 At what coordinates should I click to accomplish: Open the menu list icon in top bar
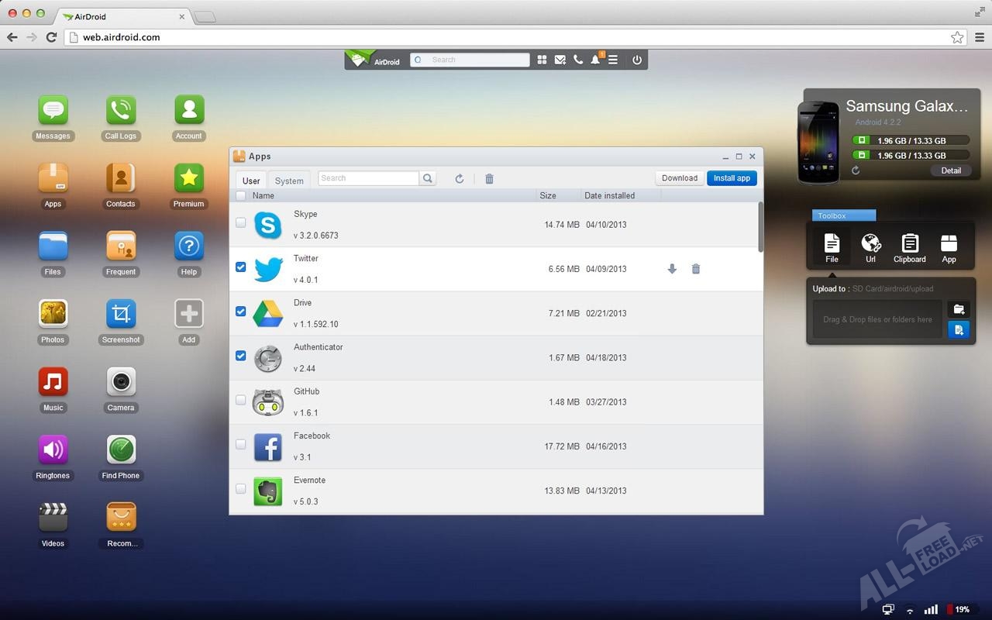pos(613,60)
